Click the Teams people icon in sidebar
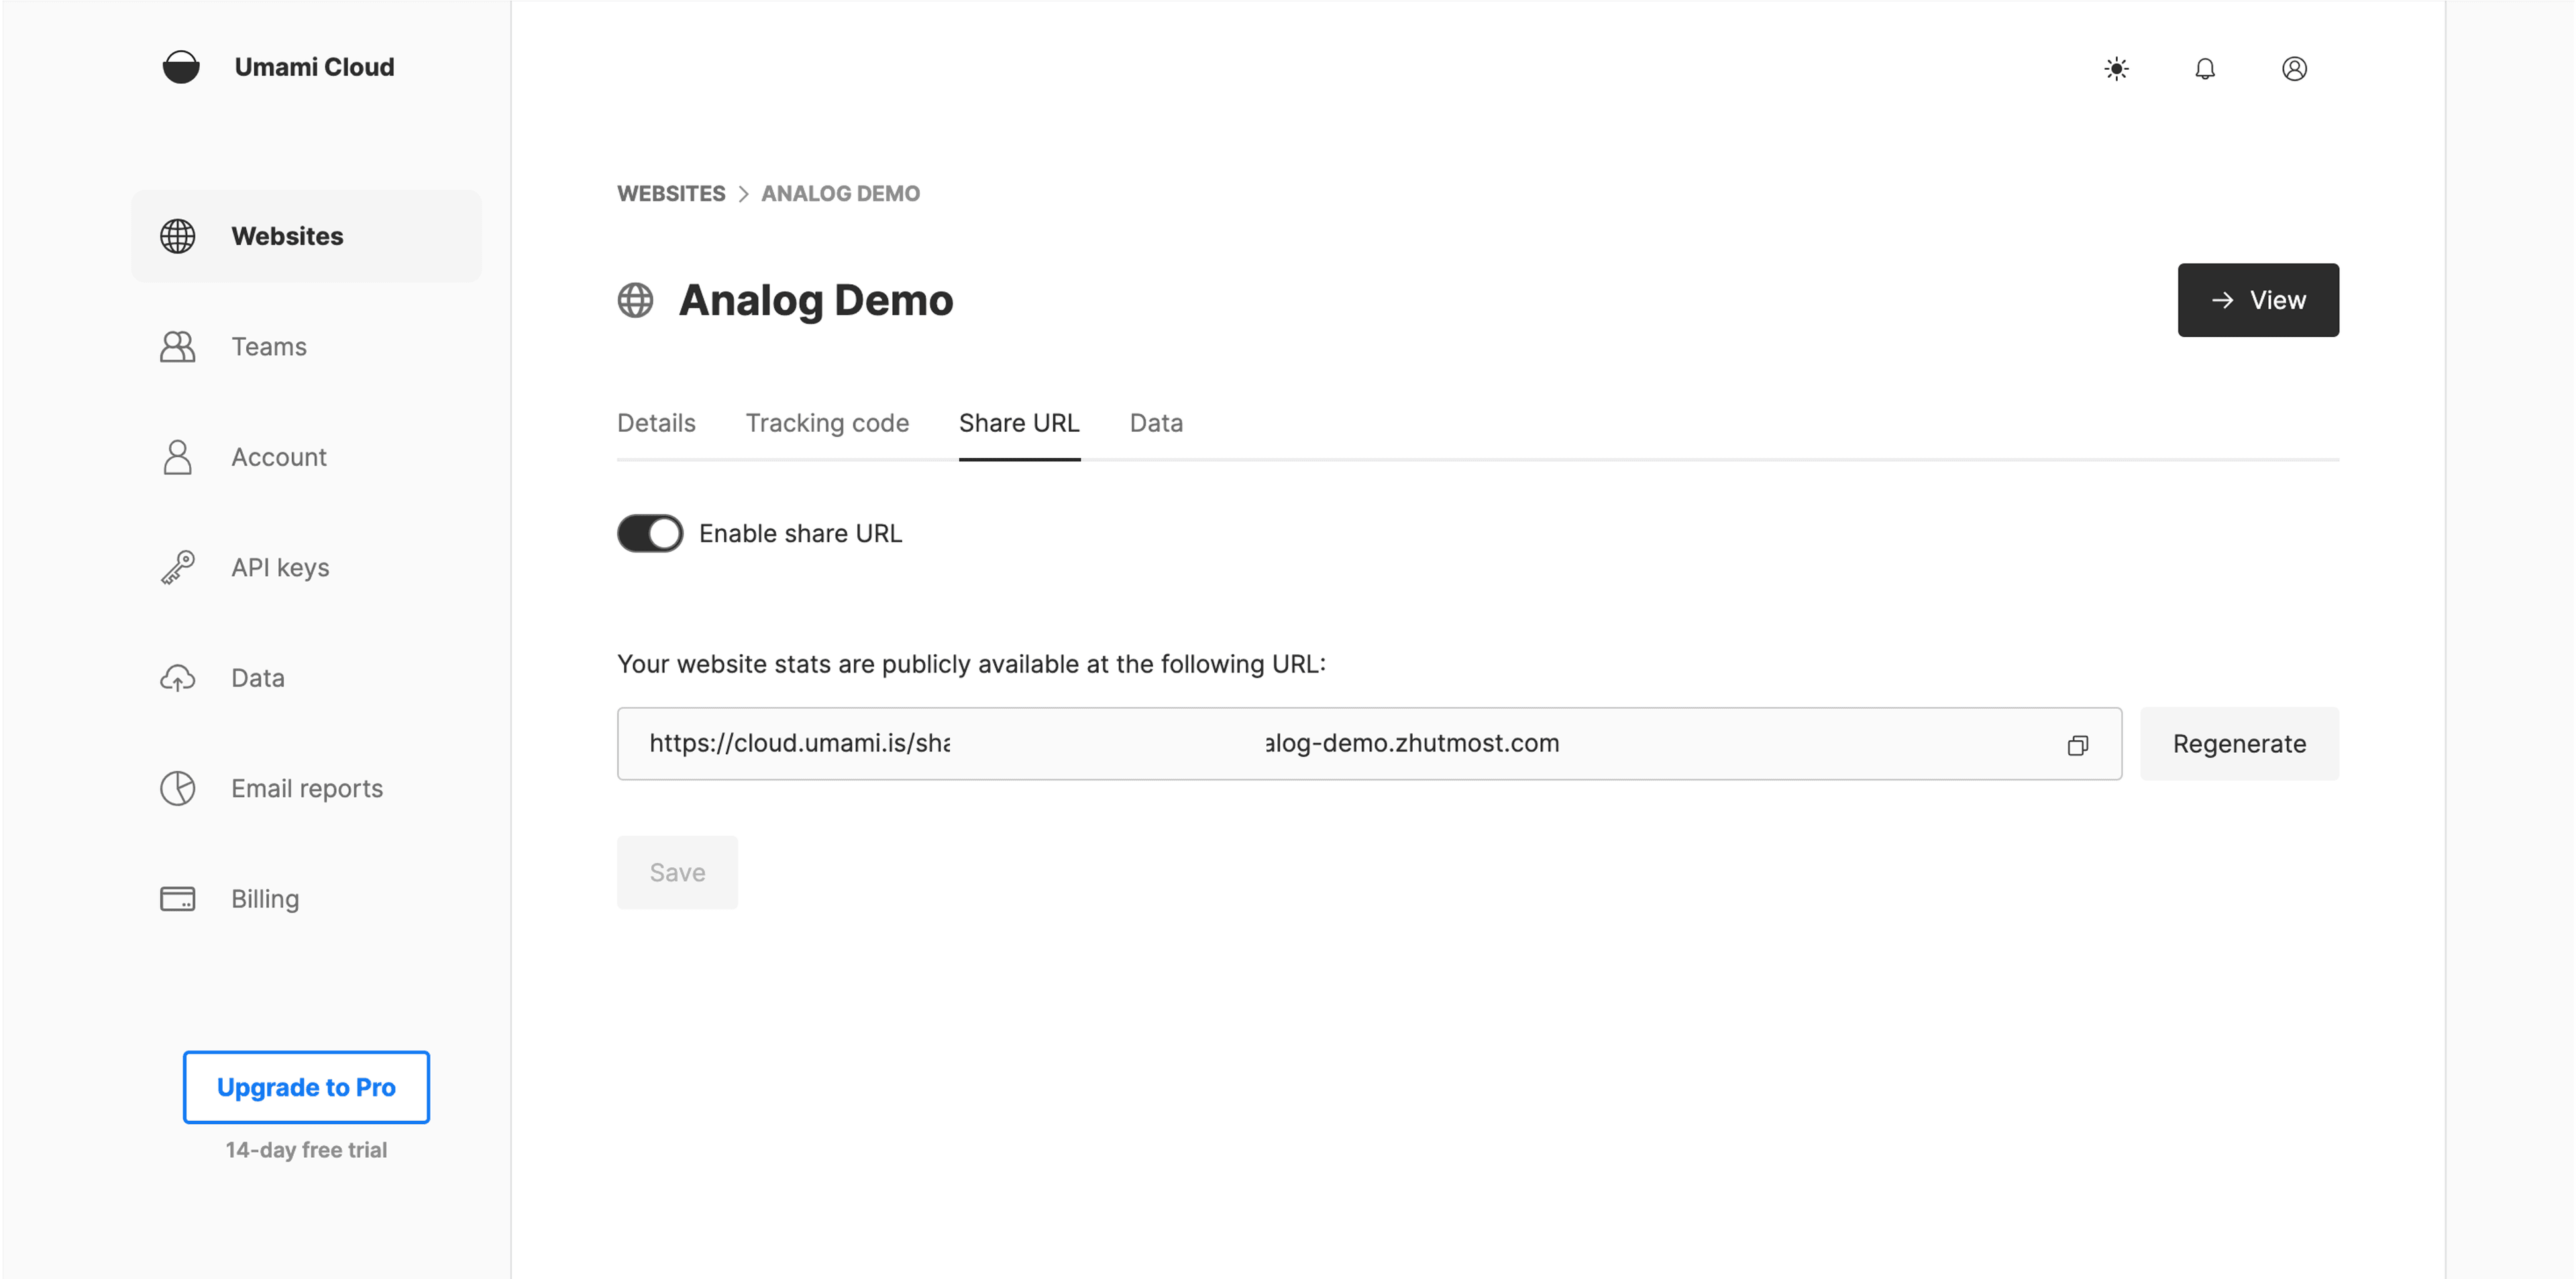2576x1279 pixels. [x=178, y=347]
